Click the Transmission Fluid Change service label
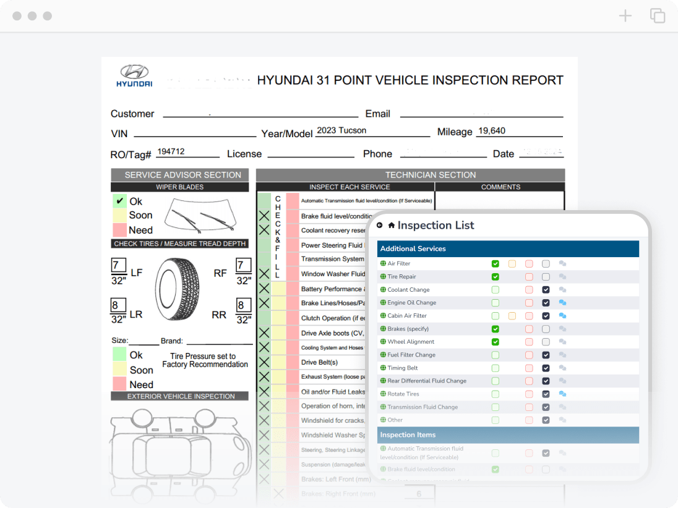Screen dimensions: 678x508 pos(423,407)
